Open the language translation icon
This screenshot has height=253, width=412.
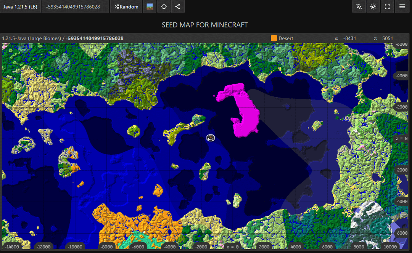pyautogui.click(x=359, y=7)
